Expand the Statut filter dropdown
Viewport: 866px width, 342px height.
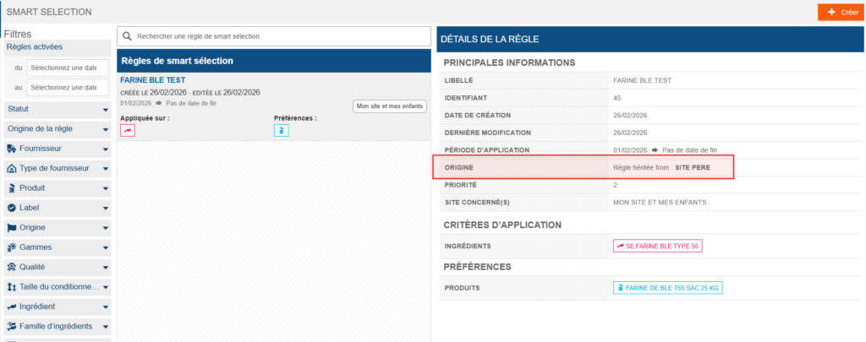[105, 110]
